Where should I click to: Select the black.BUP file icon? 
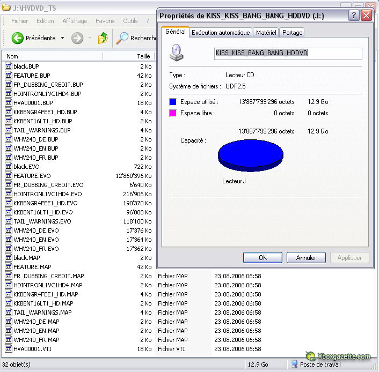(9, 66)
